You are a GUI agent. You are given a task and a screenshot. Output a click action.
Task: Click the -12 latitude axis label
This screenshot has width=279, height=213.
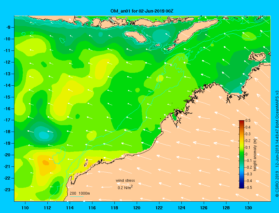[x=7, y=62]
